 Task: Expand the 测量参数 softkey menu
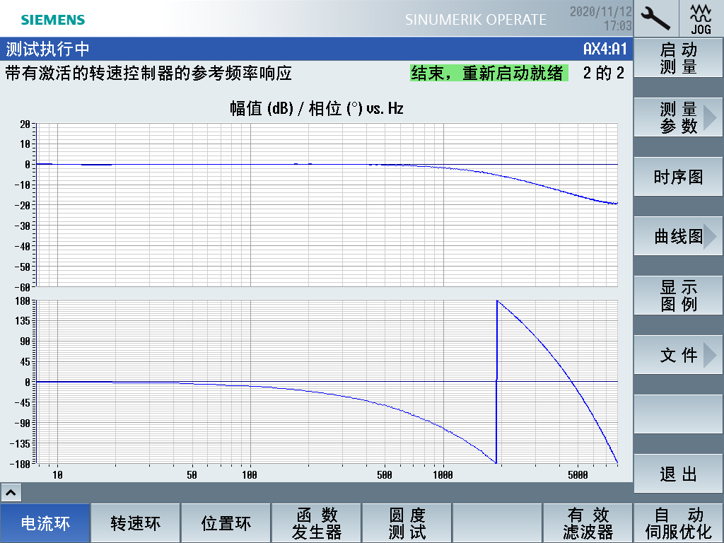click(679, 117)
